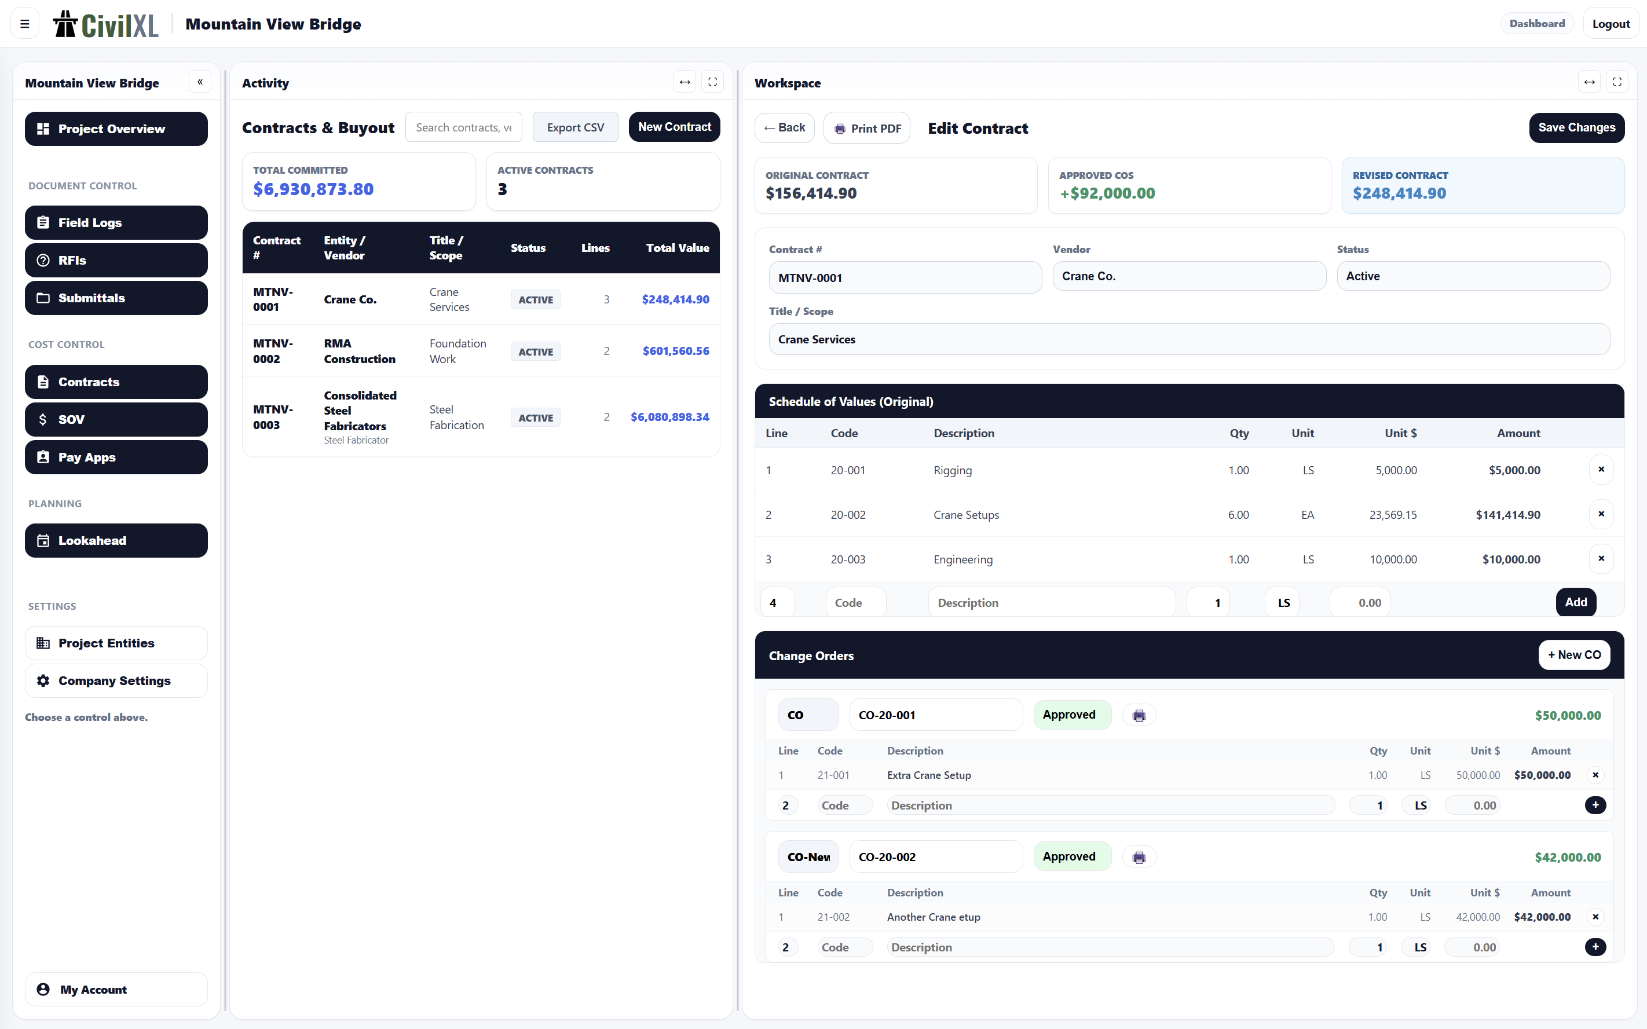Open Field Logs from Document Control
This screenshot has height=1029, width=1647.
[x=115, y=222]
